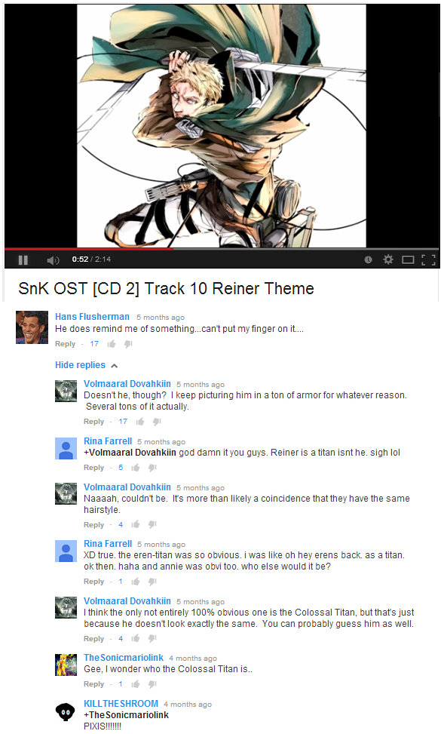The height and width of the screenshot is (734, 447).
Task: Toggle theater mode player size
Action: [x=409, y=260]
